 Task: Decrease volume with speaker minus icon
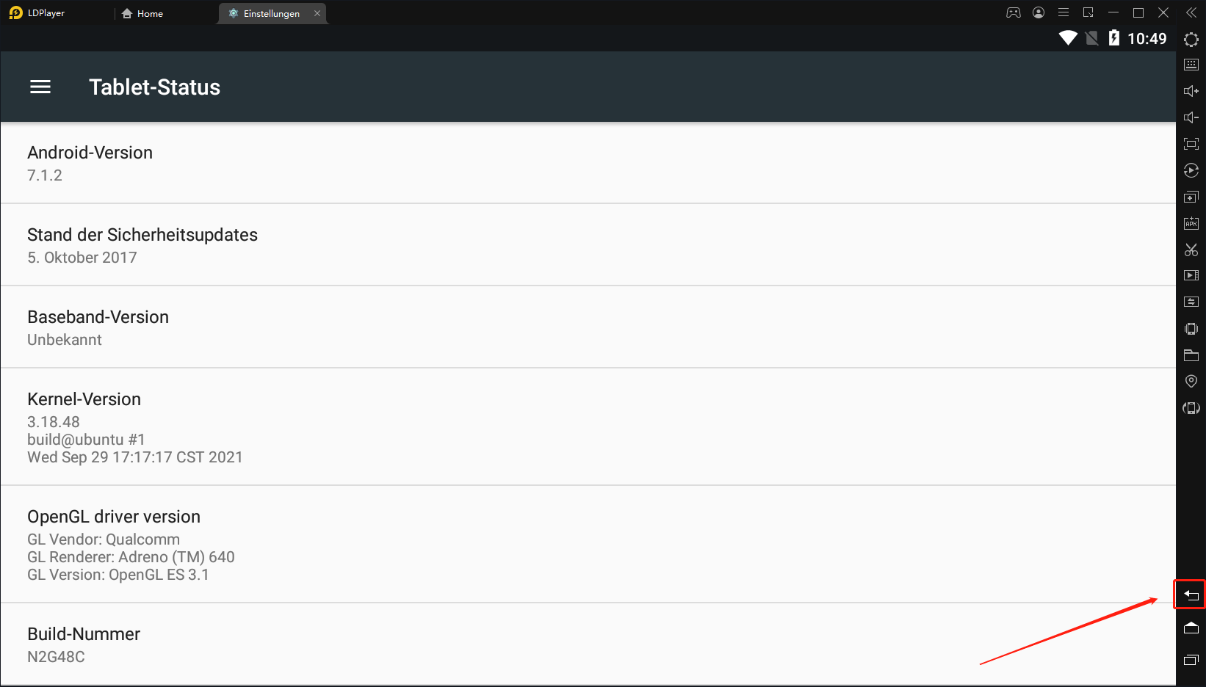coord(1191,117)
